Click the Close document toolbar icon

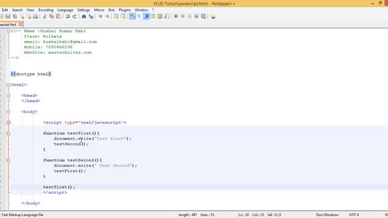22,16
